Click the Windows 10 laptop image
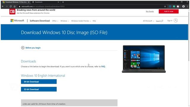The height and width of the screenshot is (107, 190). (144, 59)
